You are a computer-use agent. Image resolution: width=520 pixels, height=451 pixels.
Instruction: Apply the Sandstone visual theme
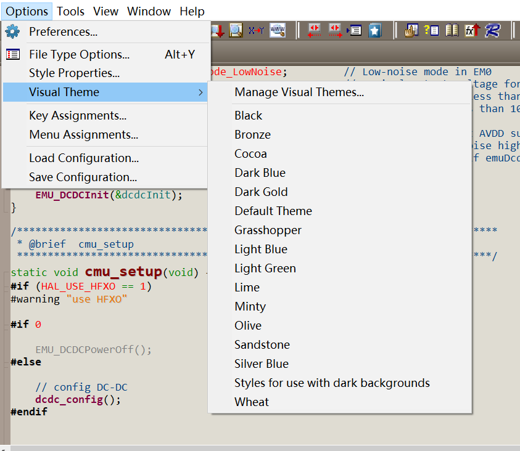(262, 344)
